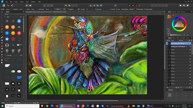
Task: Open the Windows Start menu
Action: tap(2, 106)
